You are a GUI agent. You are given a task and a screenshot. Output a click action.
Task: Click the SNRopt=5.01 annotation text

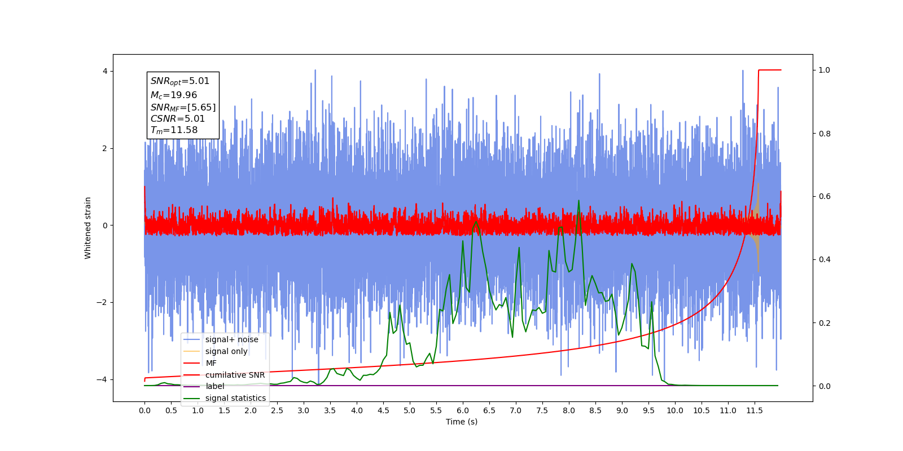point(179,81)
